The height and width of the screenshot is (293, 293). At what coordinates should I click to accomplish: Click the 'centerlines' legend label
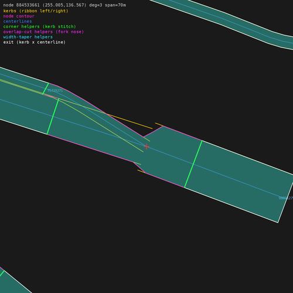(x=18, y=21)
